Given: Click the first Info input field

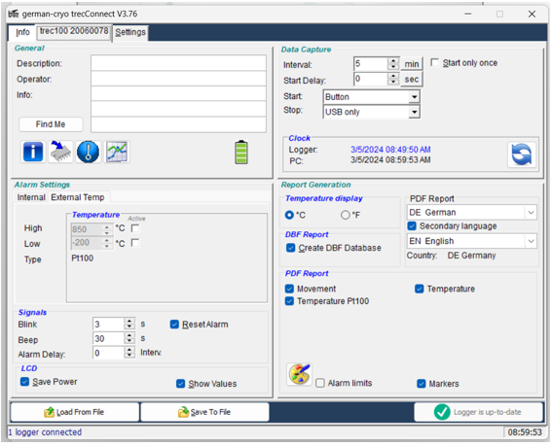Looking at the screenshot, I should pyautogui.click(x=178, y=94).
